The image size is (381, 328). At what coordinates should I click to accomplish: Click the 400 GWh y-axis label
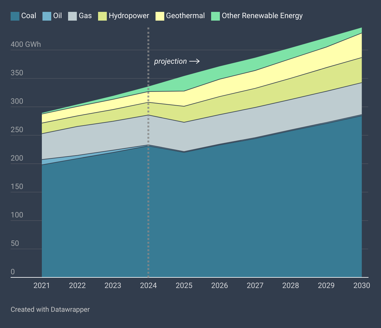coord(26,44)
